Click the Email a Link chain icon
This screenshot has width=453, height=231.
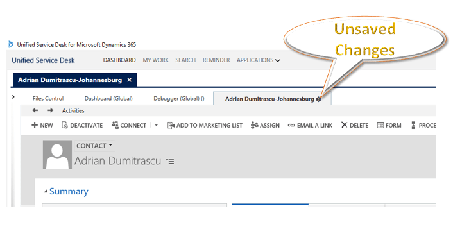(x=291, y=125)
